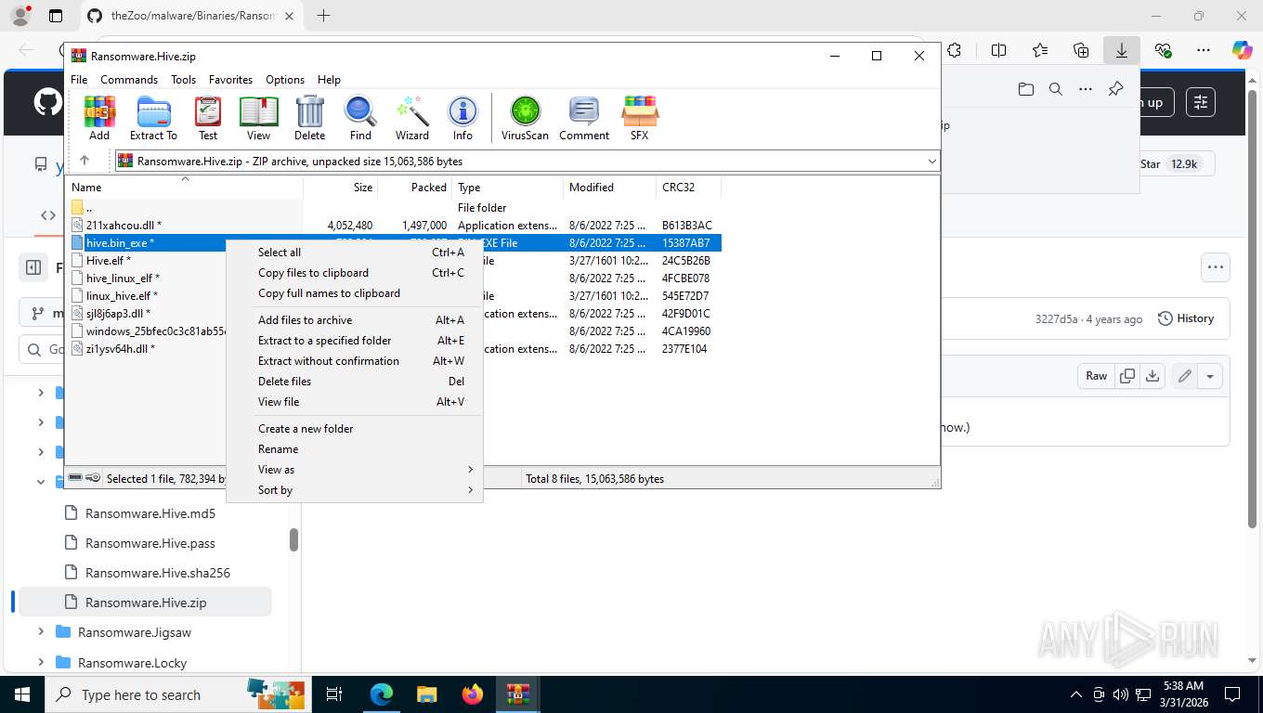1263x713 pixels.
Task: Expand the Ransomware.Locky folder
Action: pos(41,663)
